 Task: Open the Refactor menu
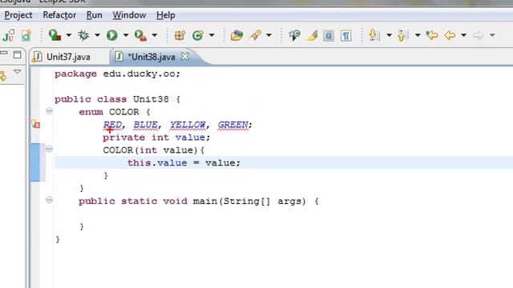pos(59,15)
